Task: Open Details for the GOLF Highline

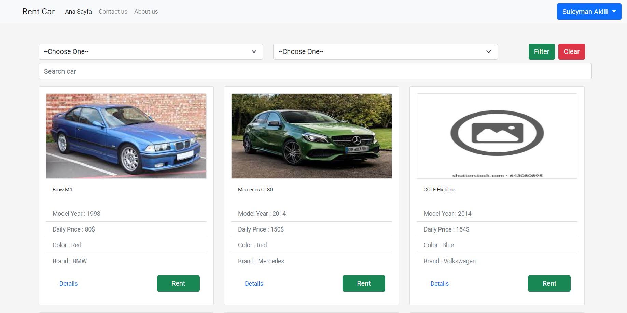Action: [x=439, y=283]
